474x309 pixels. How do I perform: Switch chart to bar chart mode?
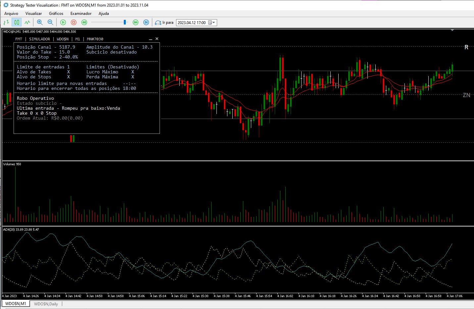pyautogui.click(x=6, y=22)
